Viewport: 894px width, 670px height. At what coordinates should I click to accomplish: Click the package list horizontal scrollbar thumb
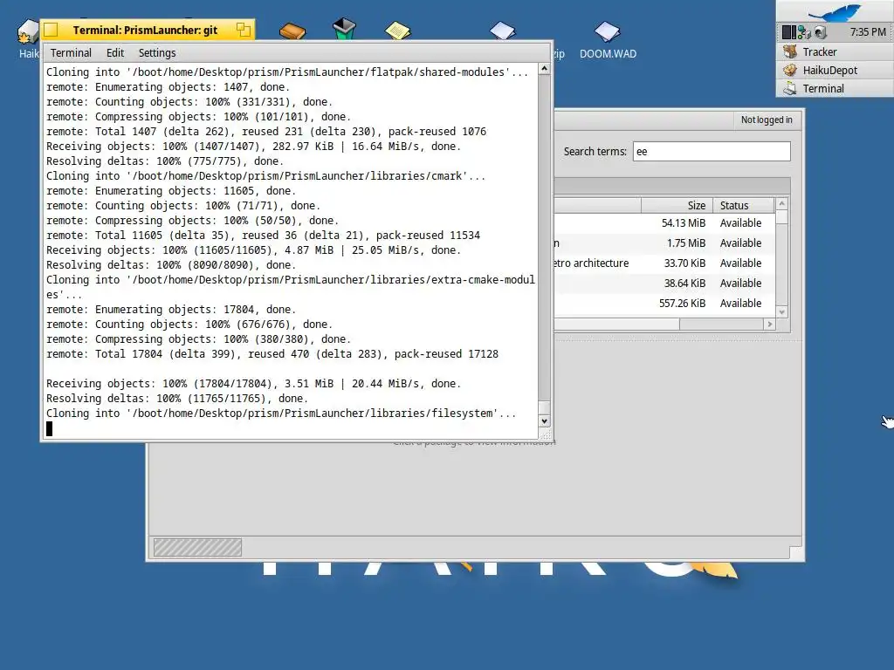616,324
